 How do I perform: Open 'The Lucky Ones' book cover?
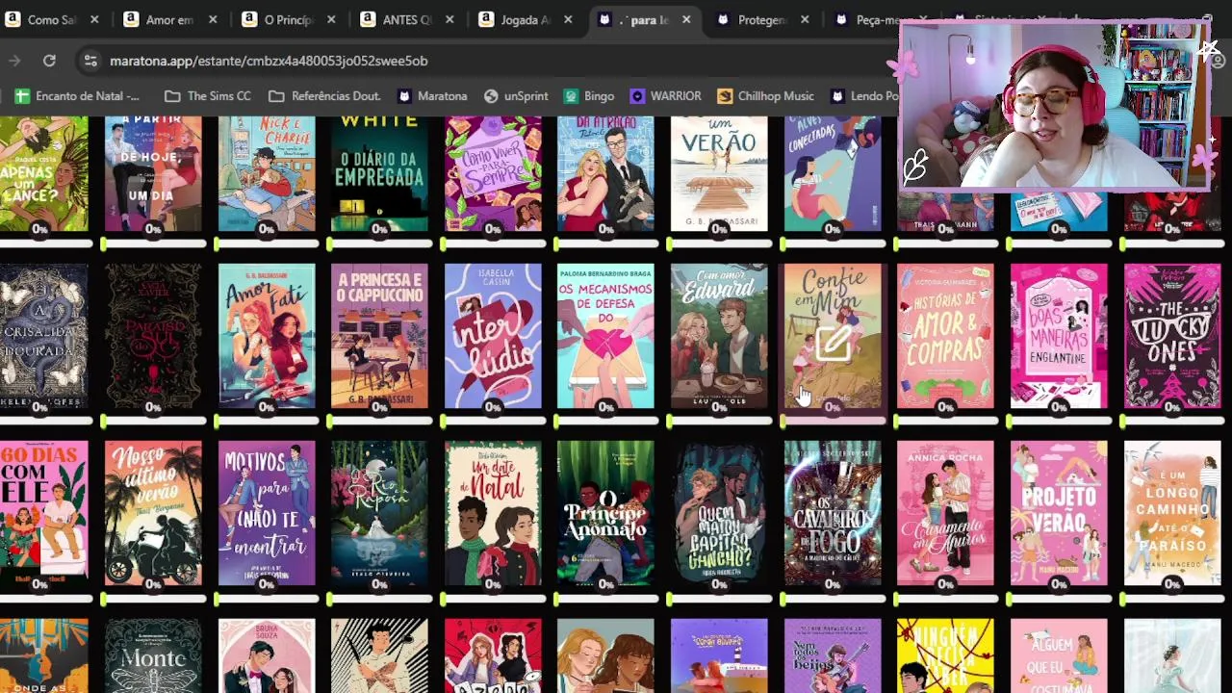tap(1172, 336)
